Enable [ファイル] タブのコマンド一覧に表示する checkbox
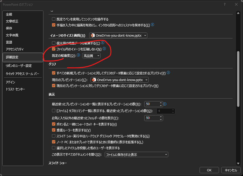 pyautogui.click(x=54, y=110)
